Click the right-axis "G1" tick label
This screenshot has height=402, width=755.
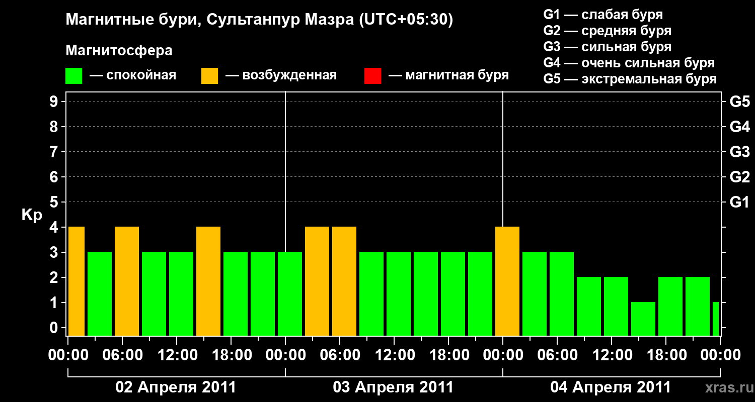point(739,202)
